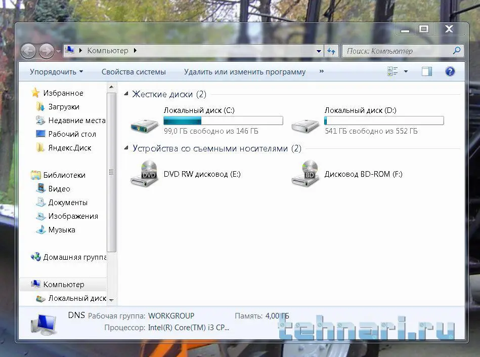Viewport: 480px width, 357px height.
Task: Click the Forward navigation arrow
Action: [47, 51]
